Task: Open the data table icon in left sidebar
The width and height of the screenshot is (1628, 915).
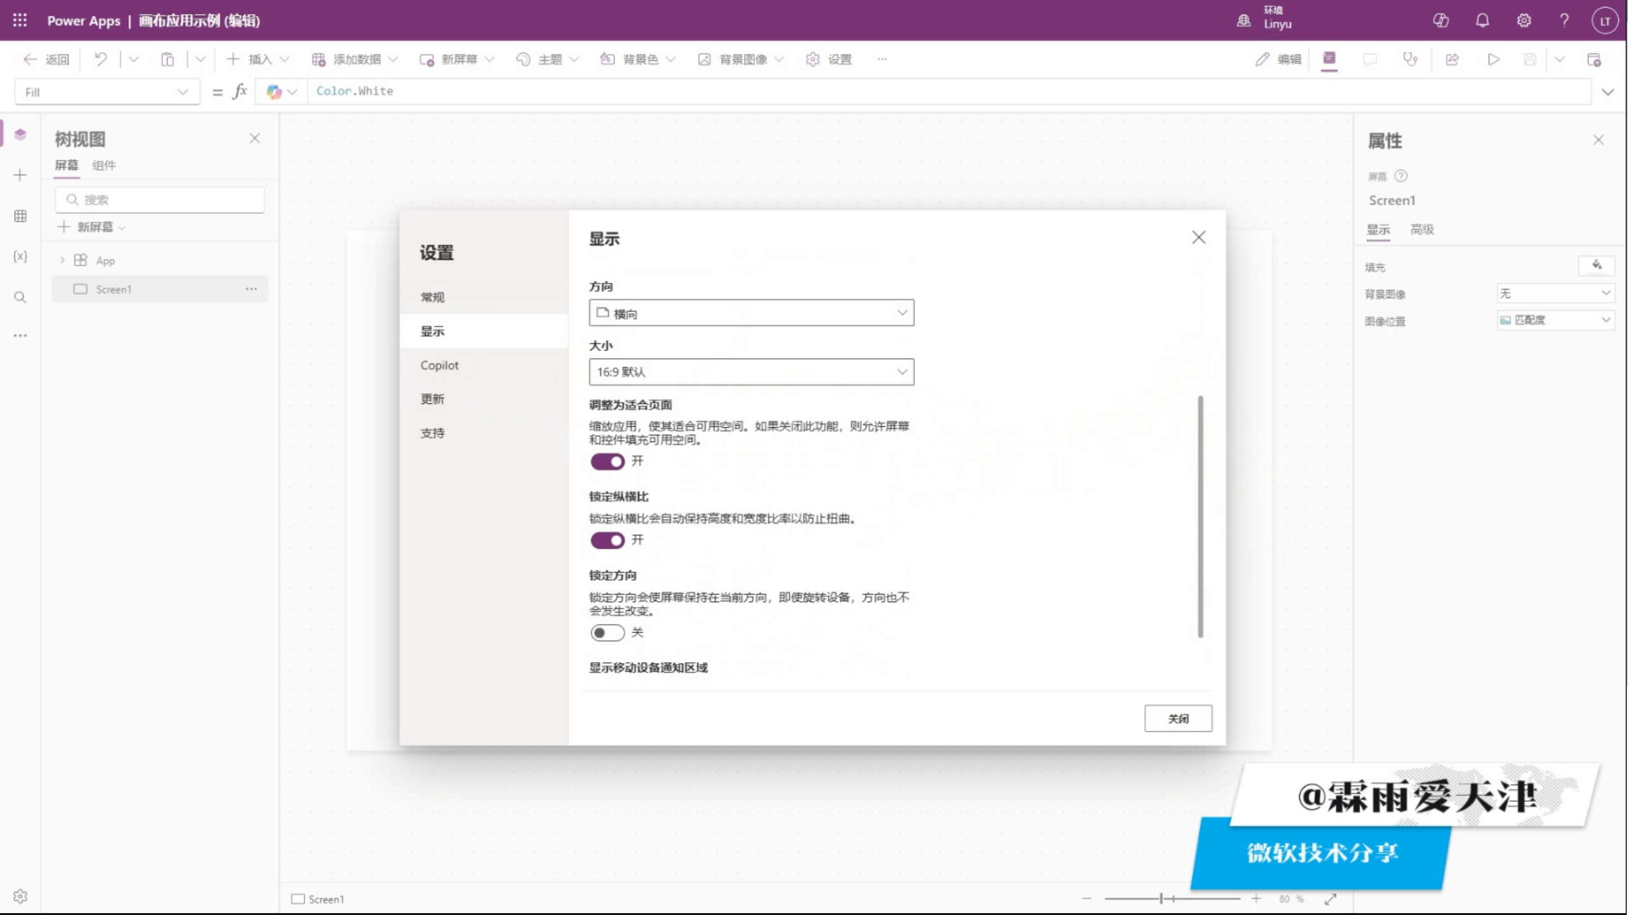Action: click(x=20, y=216)
